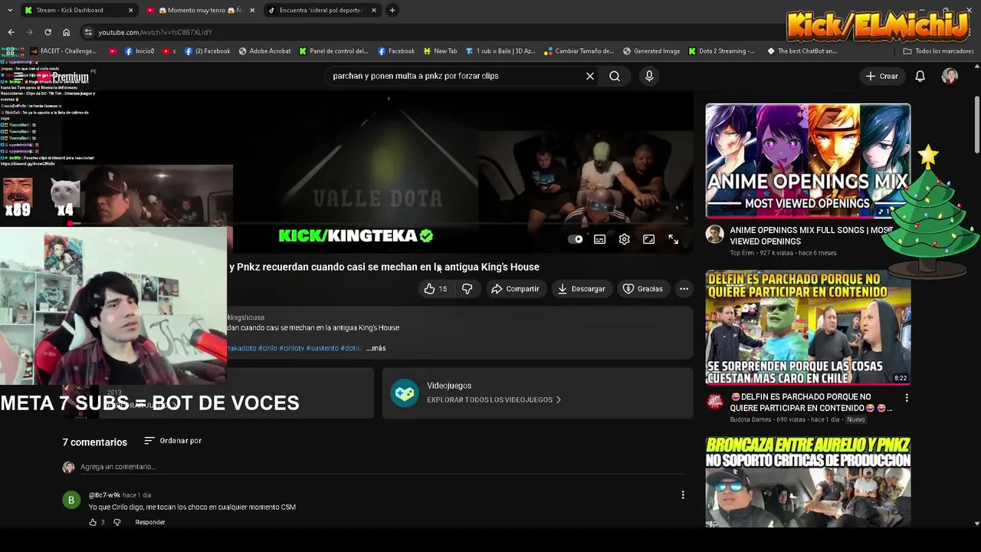The height and width of the screenshot is (552, 981).
Task: Open Panel de control del bookmark
Action: click(x=333, y=51)
